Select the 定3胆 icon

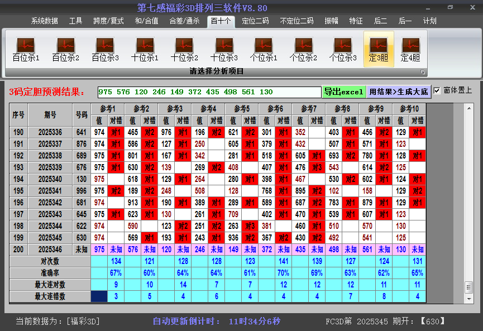click(379, 49)
